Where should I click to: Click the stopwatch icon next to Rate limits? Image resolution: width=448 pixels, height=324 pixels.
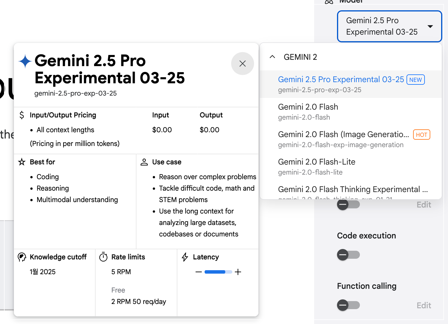pyautogui.click(x=103, y=257)
